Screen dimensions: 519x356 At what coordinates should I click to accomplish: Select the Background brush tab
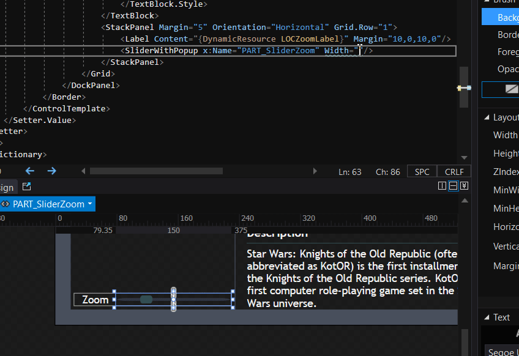[x=505, y=17]
